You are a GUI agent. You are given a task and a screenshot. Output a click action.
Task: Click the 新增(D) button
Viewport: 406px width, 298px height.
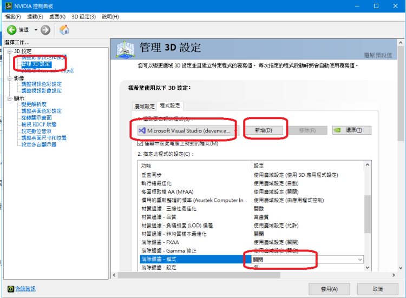264,130
